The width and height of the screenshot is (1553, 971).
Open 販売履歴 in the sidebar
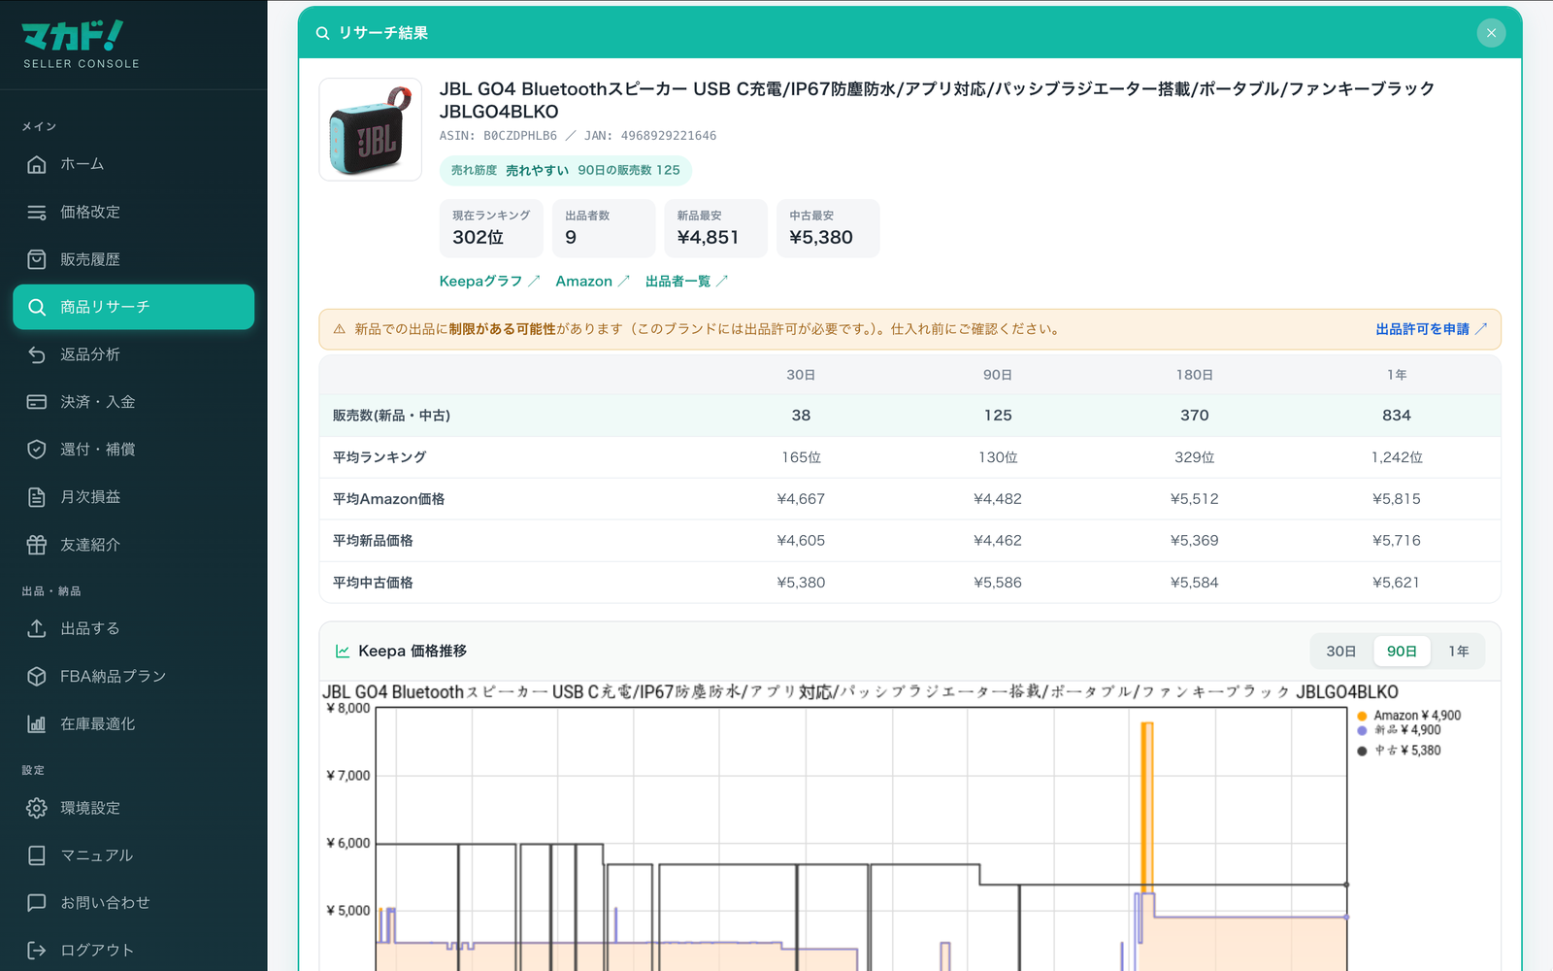click(x=134, y=259)
